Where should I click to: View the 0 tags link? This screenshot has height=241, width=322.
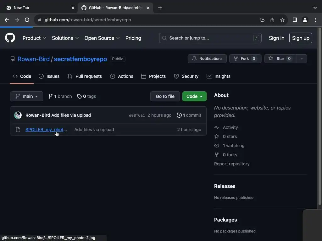(86, 96)
